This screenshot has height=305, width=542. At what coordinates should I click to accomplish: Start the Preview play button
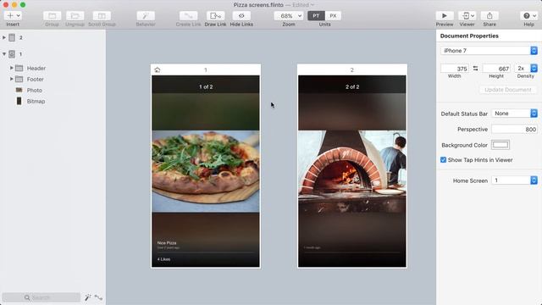(445, 15)
